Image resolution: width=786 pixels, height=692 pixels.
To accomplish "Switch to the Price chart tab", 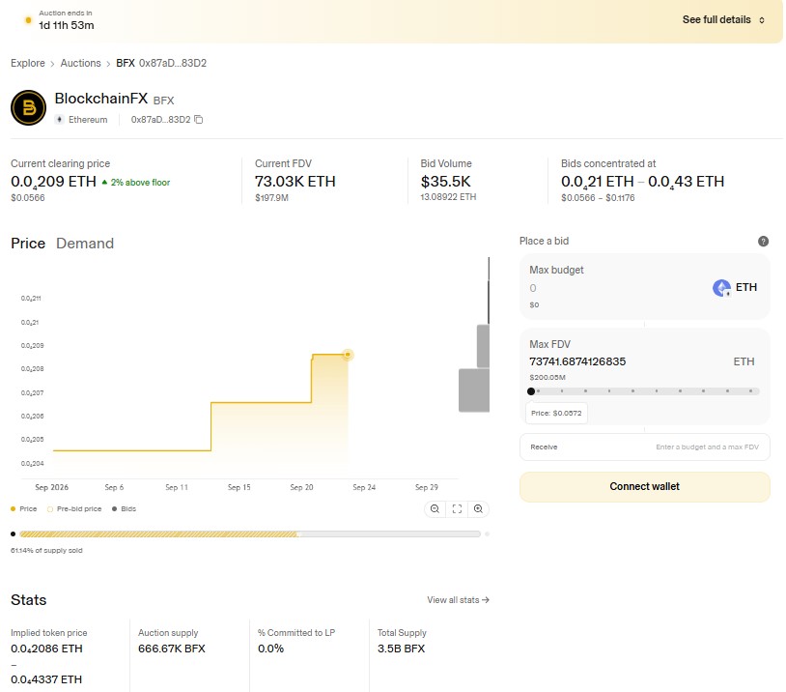I will pyautogui.click(x=28, y=244).
